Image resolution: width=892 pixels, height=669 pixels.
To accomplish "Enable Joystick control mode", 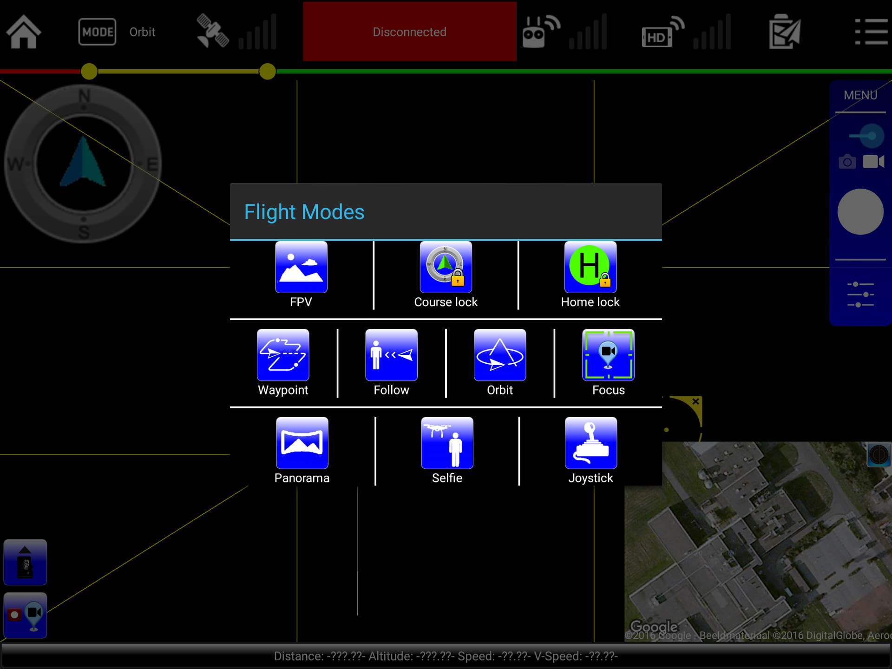I will [590, 443].
